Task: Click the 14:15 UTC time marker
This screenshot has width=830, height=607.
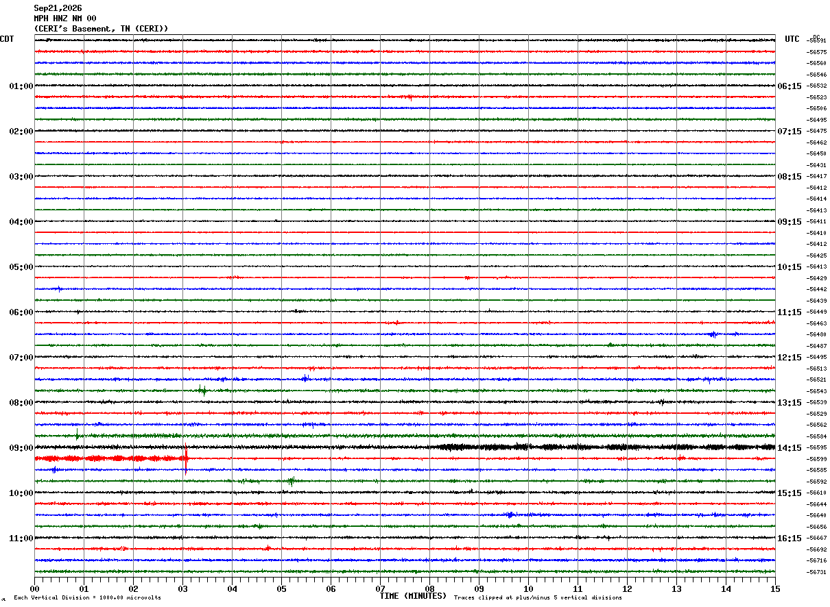Action: point(789,448)
